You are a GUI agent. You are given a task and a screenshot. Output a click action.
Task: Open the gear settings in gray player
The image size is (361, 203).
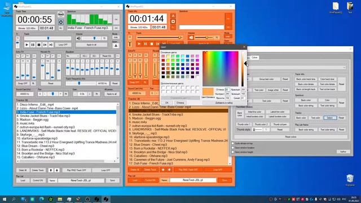tap(61, 22)
